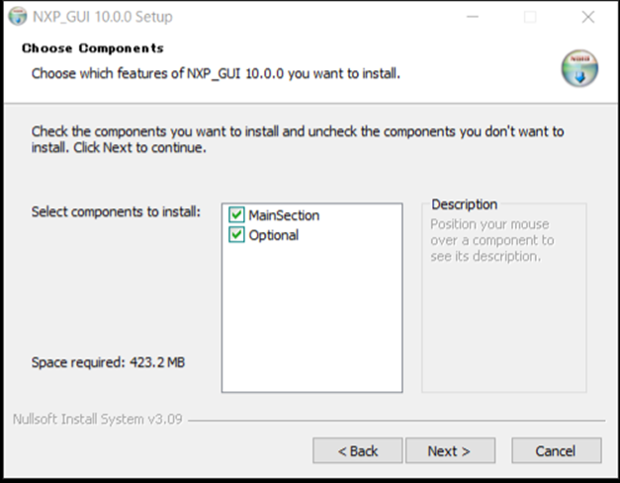Select the MainSection label in component list
Image resolution: width=620 pixels, height=483 pixels.
pos(284,215)
